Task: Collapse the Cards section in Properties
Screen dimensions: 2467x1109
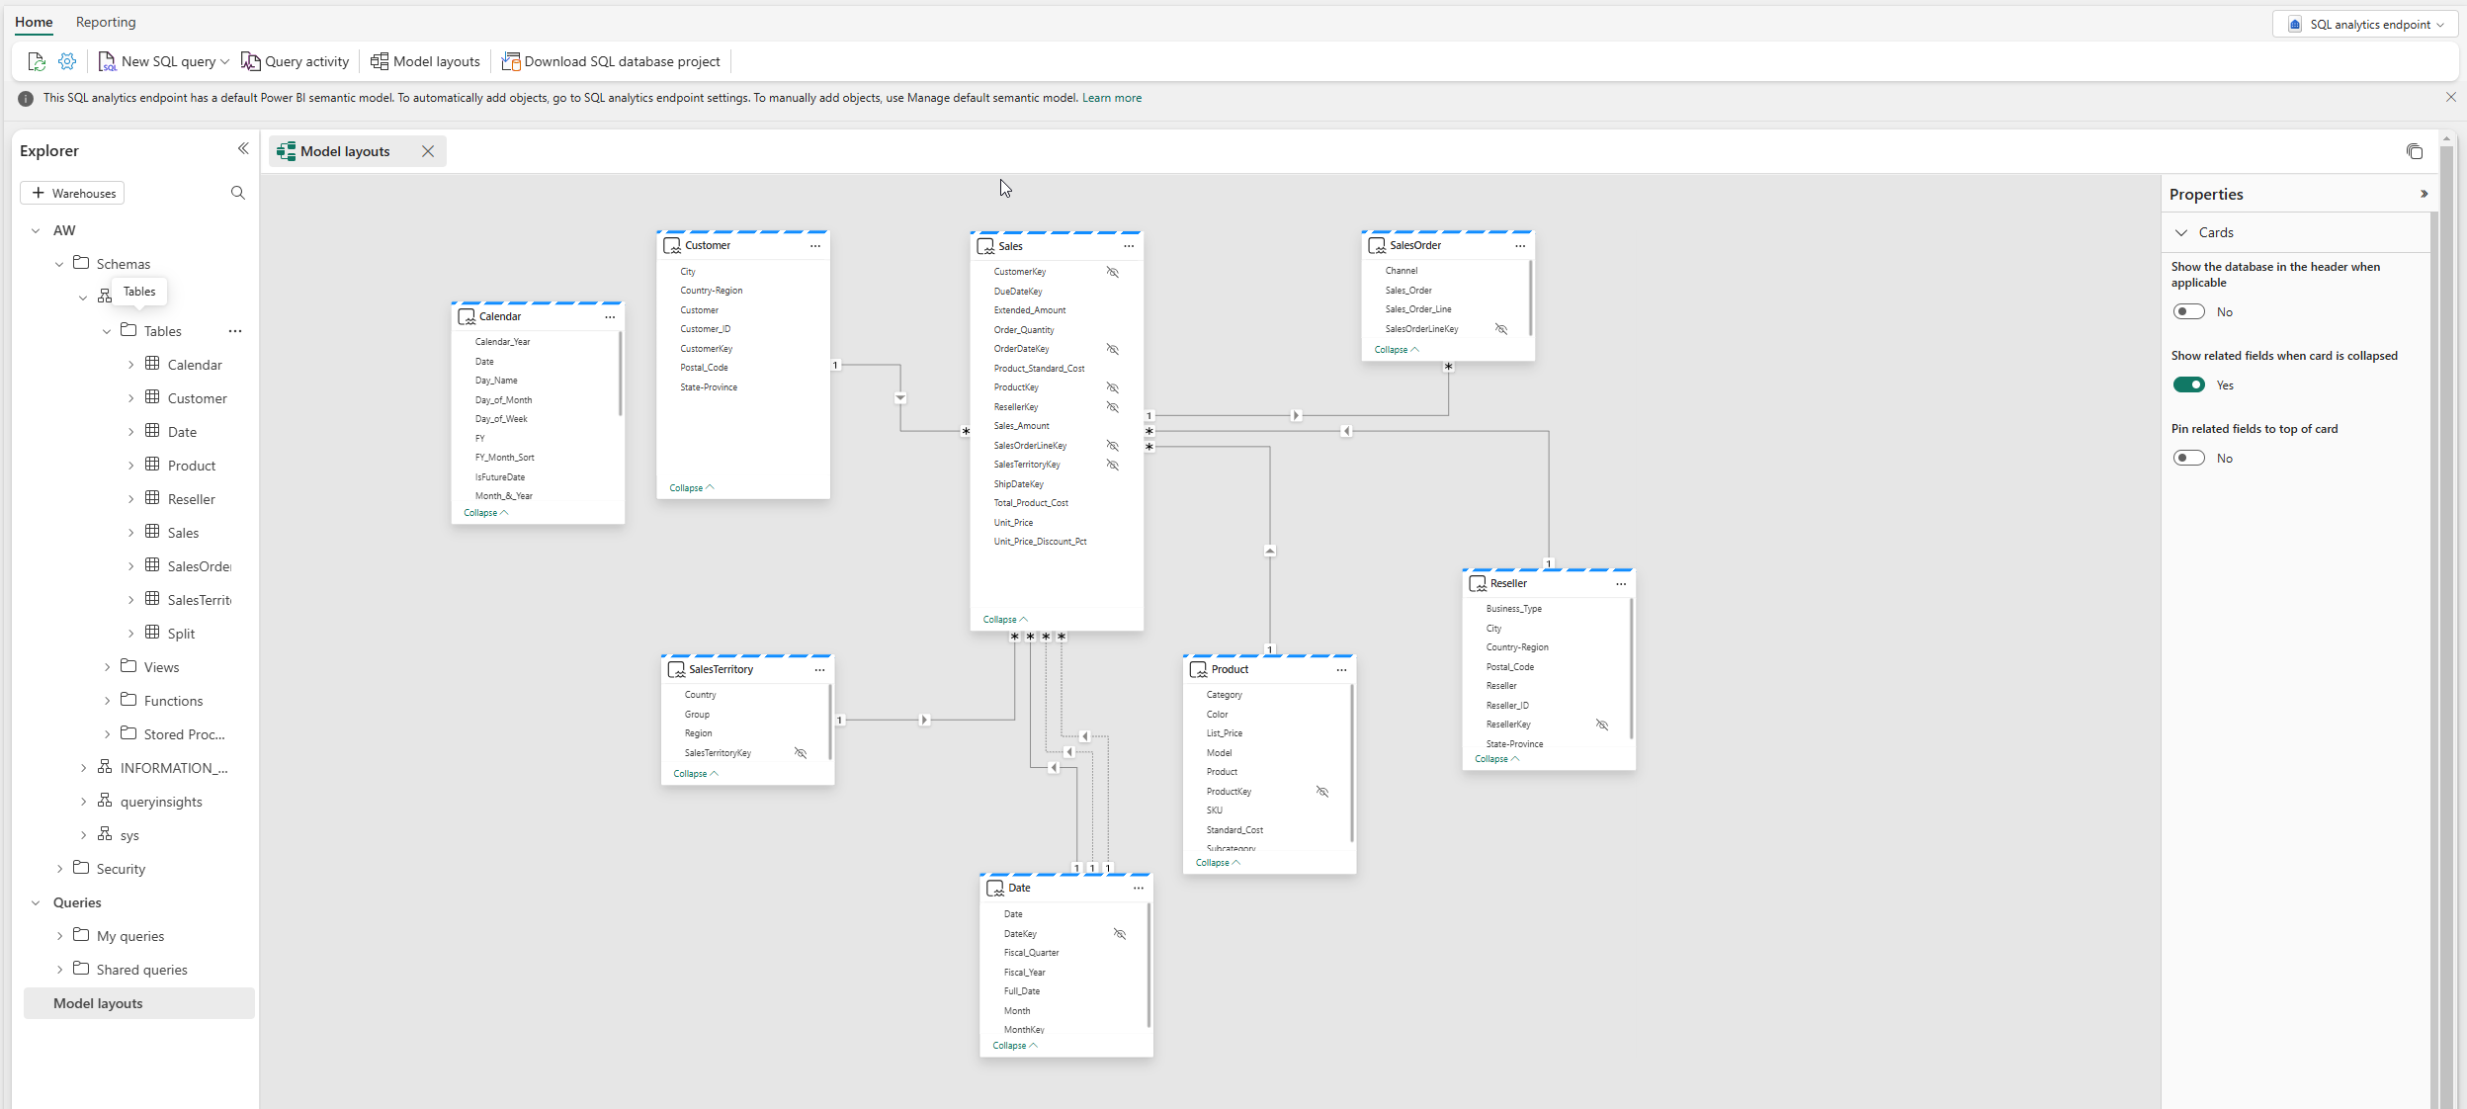Action: click(2181, 232)
